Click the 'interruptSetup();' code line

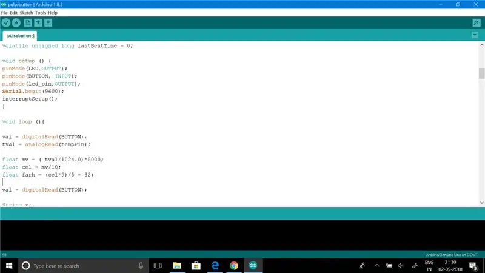pos(30,99)
